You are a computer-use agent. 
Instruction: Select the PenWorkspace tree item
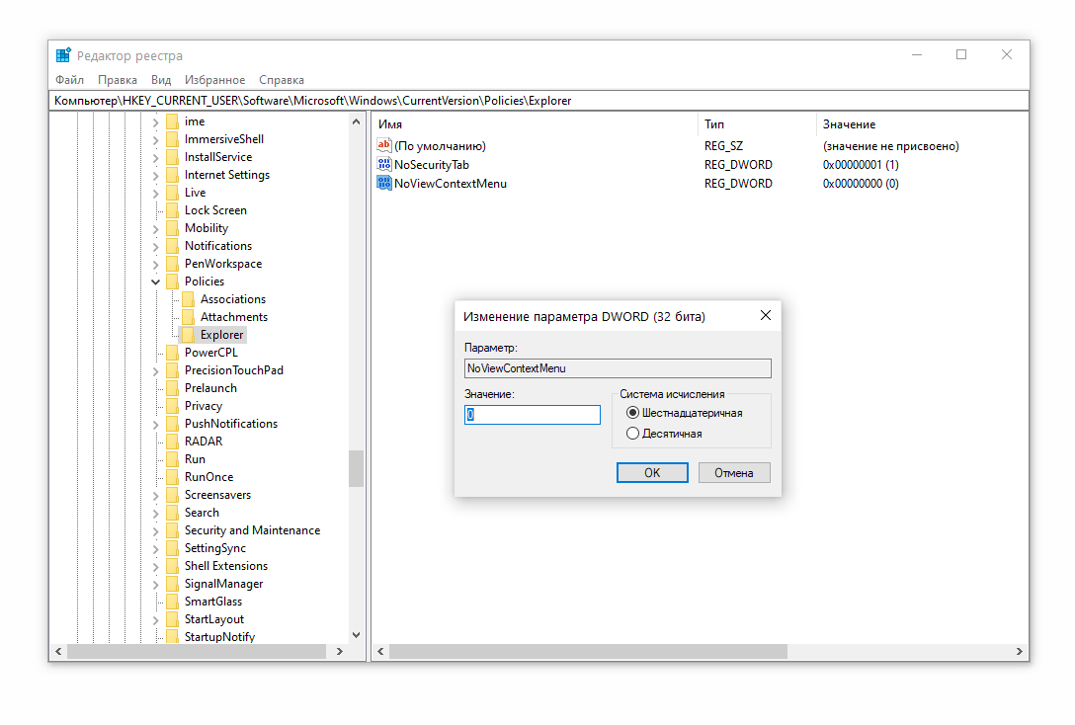pos(223,263)
